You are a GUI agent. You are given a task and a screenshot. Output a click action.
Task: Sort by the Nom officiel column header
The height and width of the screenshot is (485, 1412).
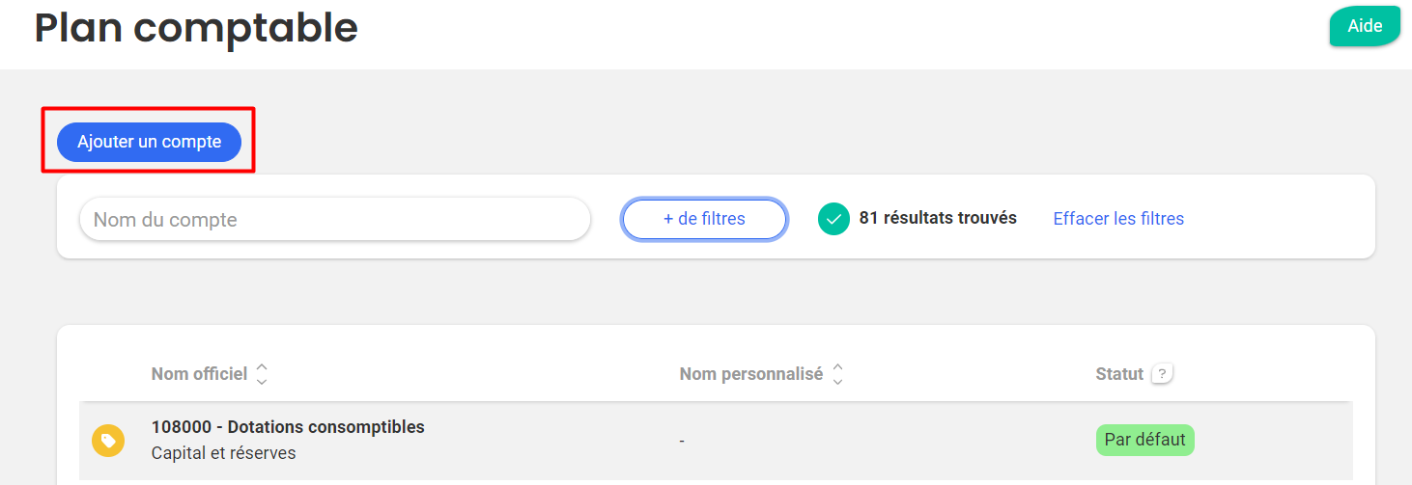pos(199,374)
